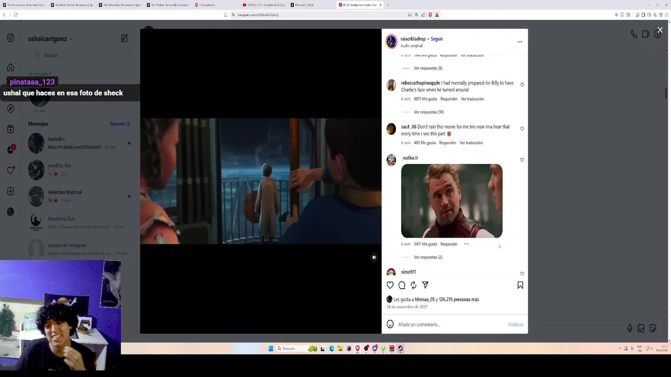Create new post with plus icon
The height and width of the screenshot is (377, 671).
pos(10,192)
